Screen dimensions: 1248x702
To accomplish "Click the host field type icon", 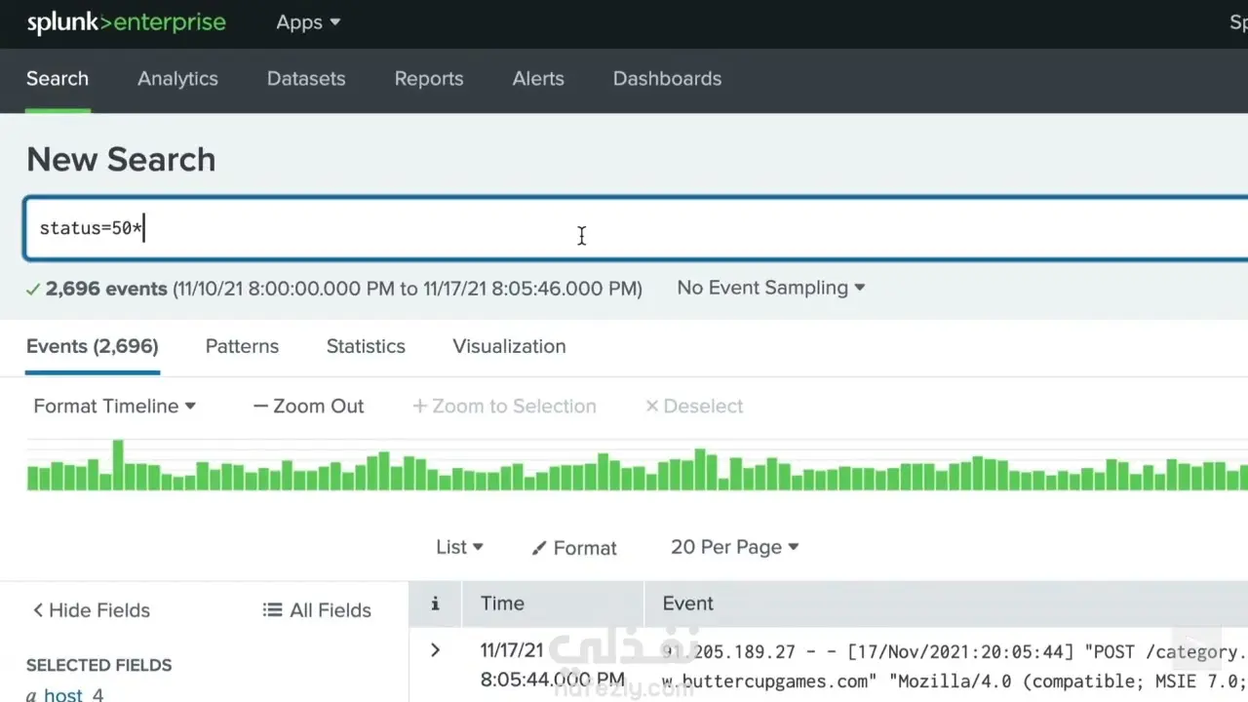I will (31, 694).
